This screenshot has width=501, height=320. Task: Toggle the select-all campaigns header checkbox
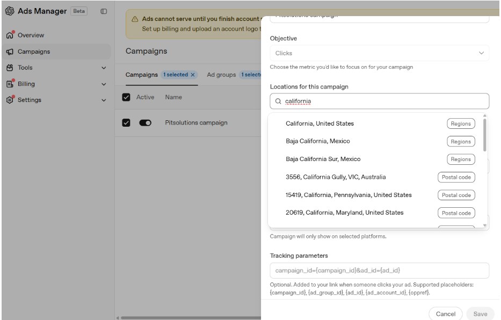coord(126,97)
